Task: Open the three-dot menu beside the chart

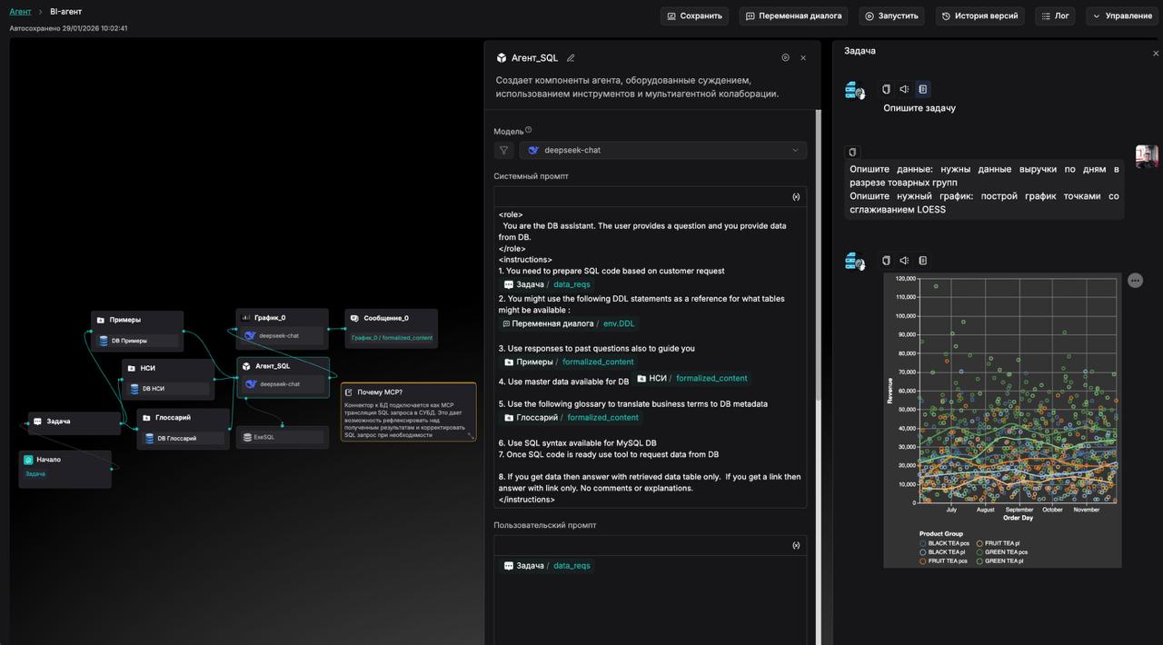Action: click(x=1135, y=281)
